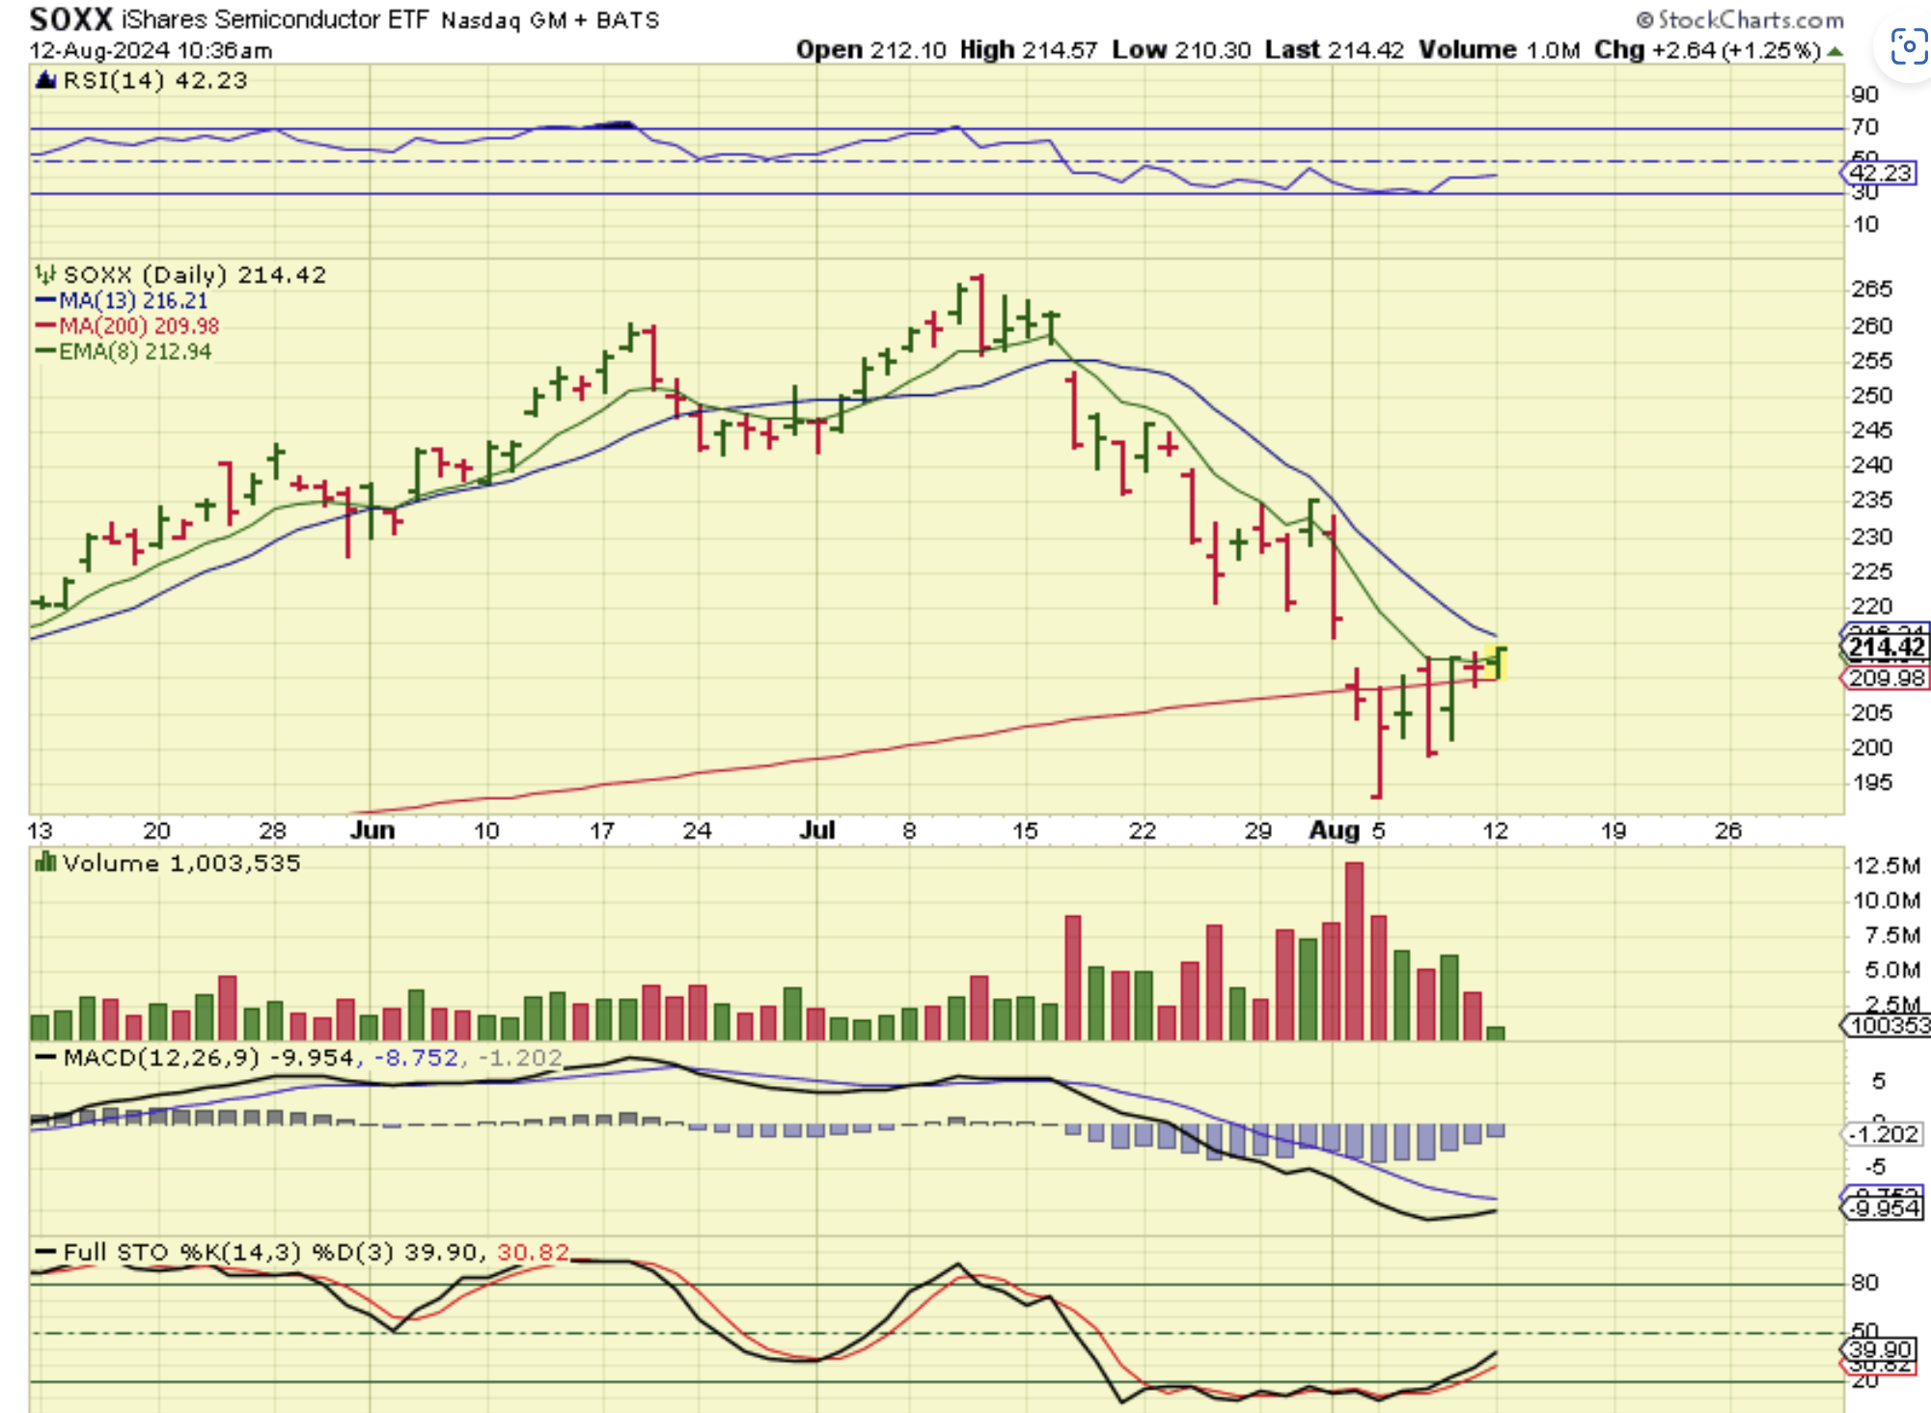Click the Volume panel histogram icon

click(x=45, y=863)
